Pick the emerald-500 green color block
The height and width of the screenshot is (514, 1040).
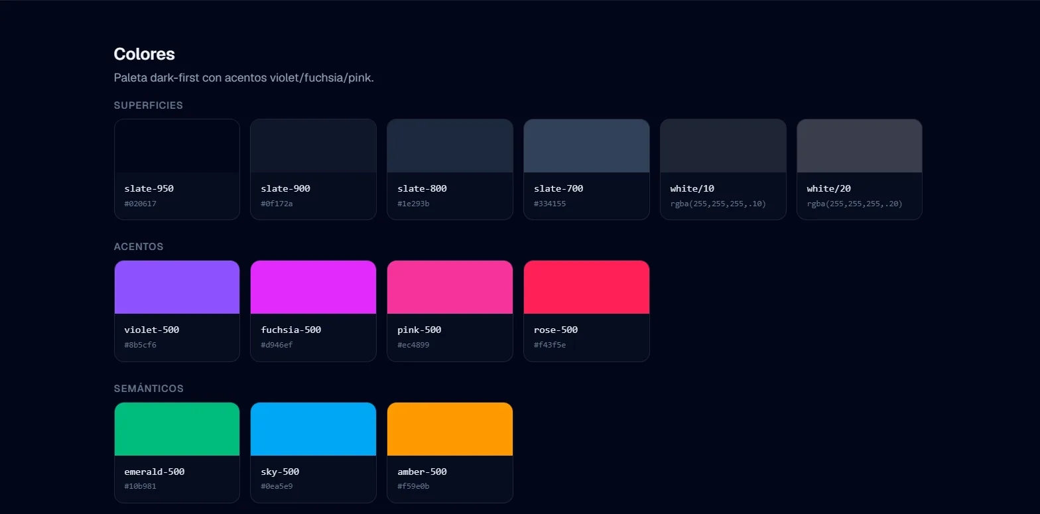pos(177,429)
